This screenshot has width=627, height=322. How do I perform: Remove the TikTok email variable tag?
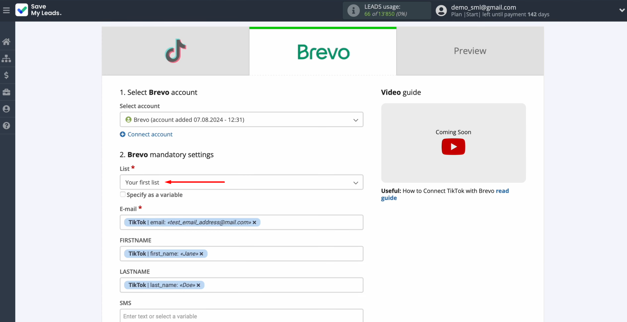pyautogui.click(x=255, y=223)
